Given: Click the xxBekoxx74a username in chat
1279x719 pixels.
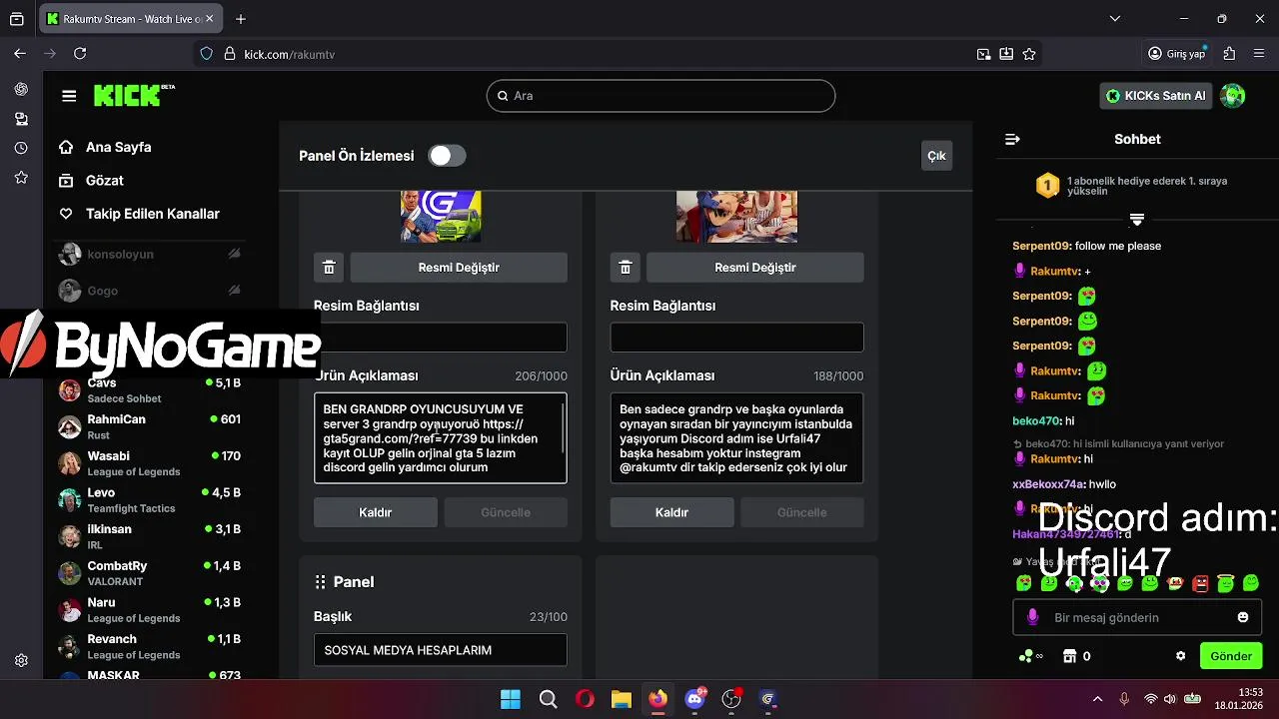Looking at the screenshot, I should coord(1048,484).
